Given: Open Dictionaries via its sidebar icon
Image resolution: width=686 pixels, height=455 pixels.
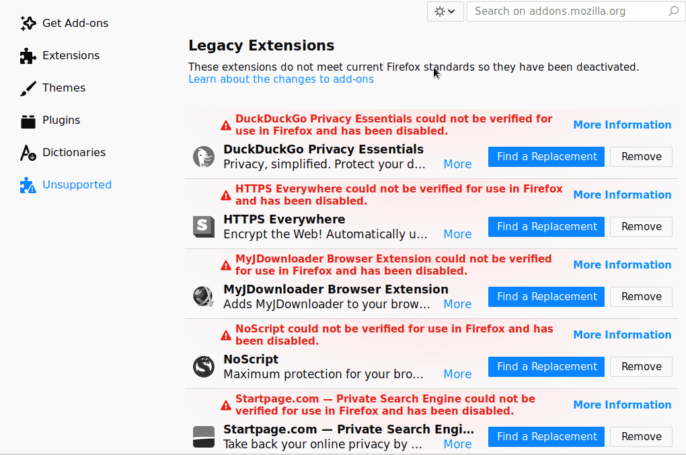Looking at the screenshot, I should coord(28,152).
